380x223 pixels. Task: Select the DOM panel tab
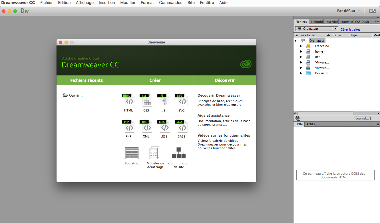click(x=299, y=124)
